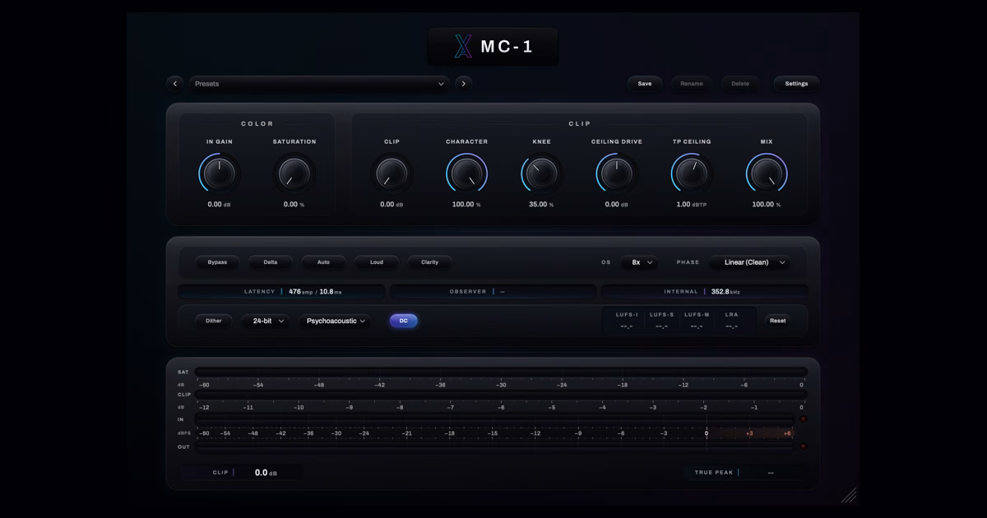
Task: Edit the Ceiling Drive 0.00 dB value
Action: [x=616, y=205]
